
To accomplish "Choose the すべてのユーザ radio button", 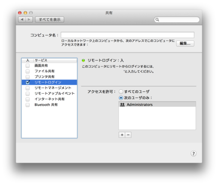I will (x=121, y=92).
